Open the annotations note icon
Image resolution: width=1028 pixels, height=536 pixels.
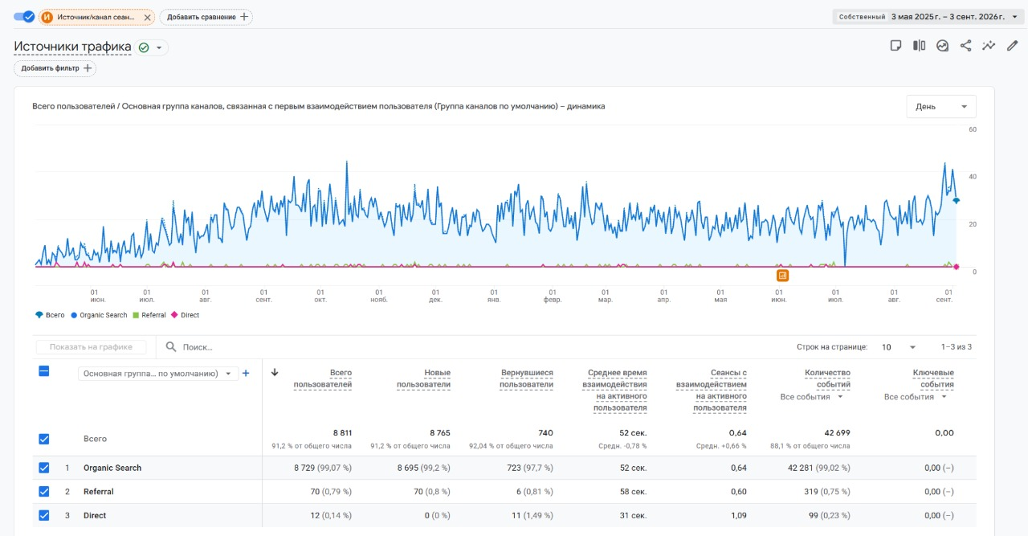(896, 46)
